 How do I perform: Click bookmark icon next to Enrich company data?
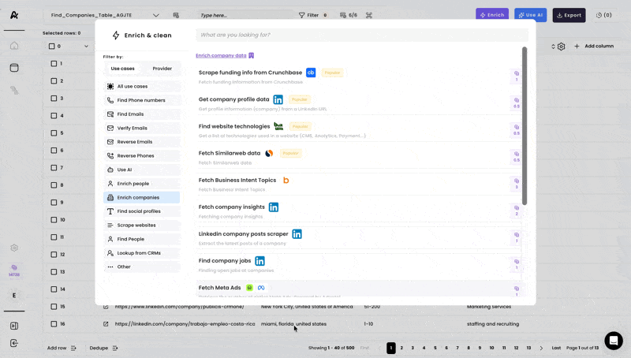(251, 55)
